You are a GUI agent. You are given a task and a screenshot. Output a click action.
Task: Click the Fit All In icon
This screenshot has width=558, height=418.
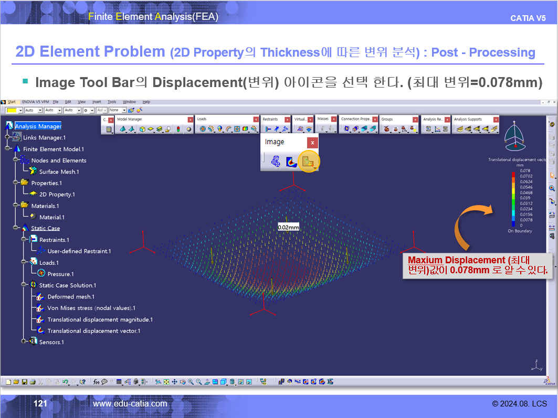166,382
